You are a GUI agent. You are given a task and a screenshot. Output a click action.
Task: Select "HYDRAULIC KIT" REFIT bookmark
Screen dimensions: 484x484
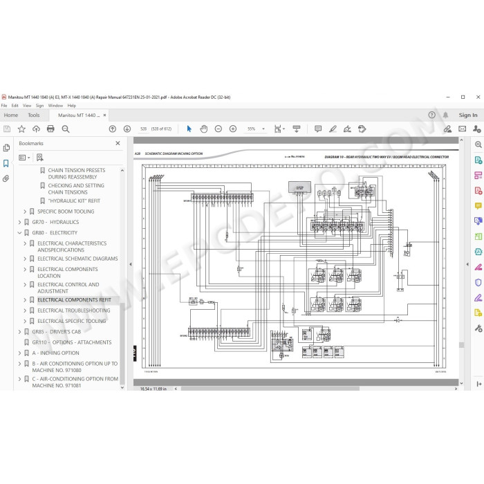(x=74, y=201)
